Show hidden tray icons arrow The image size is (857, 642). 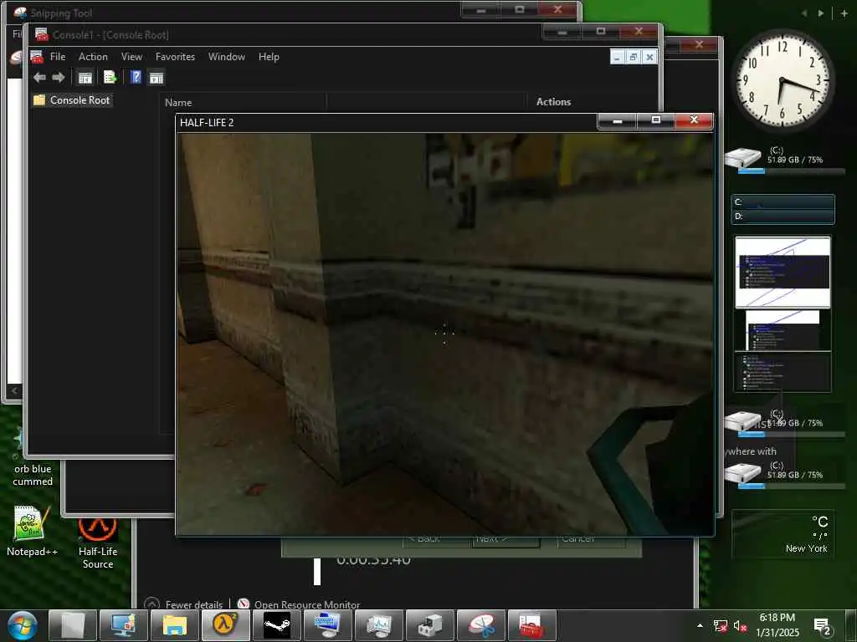click(700, 625)
